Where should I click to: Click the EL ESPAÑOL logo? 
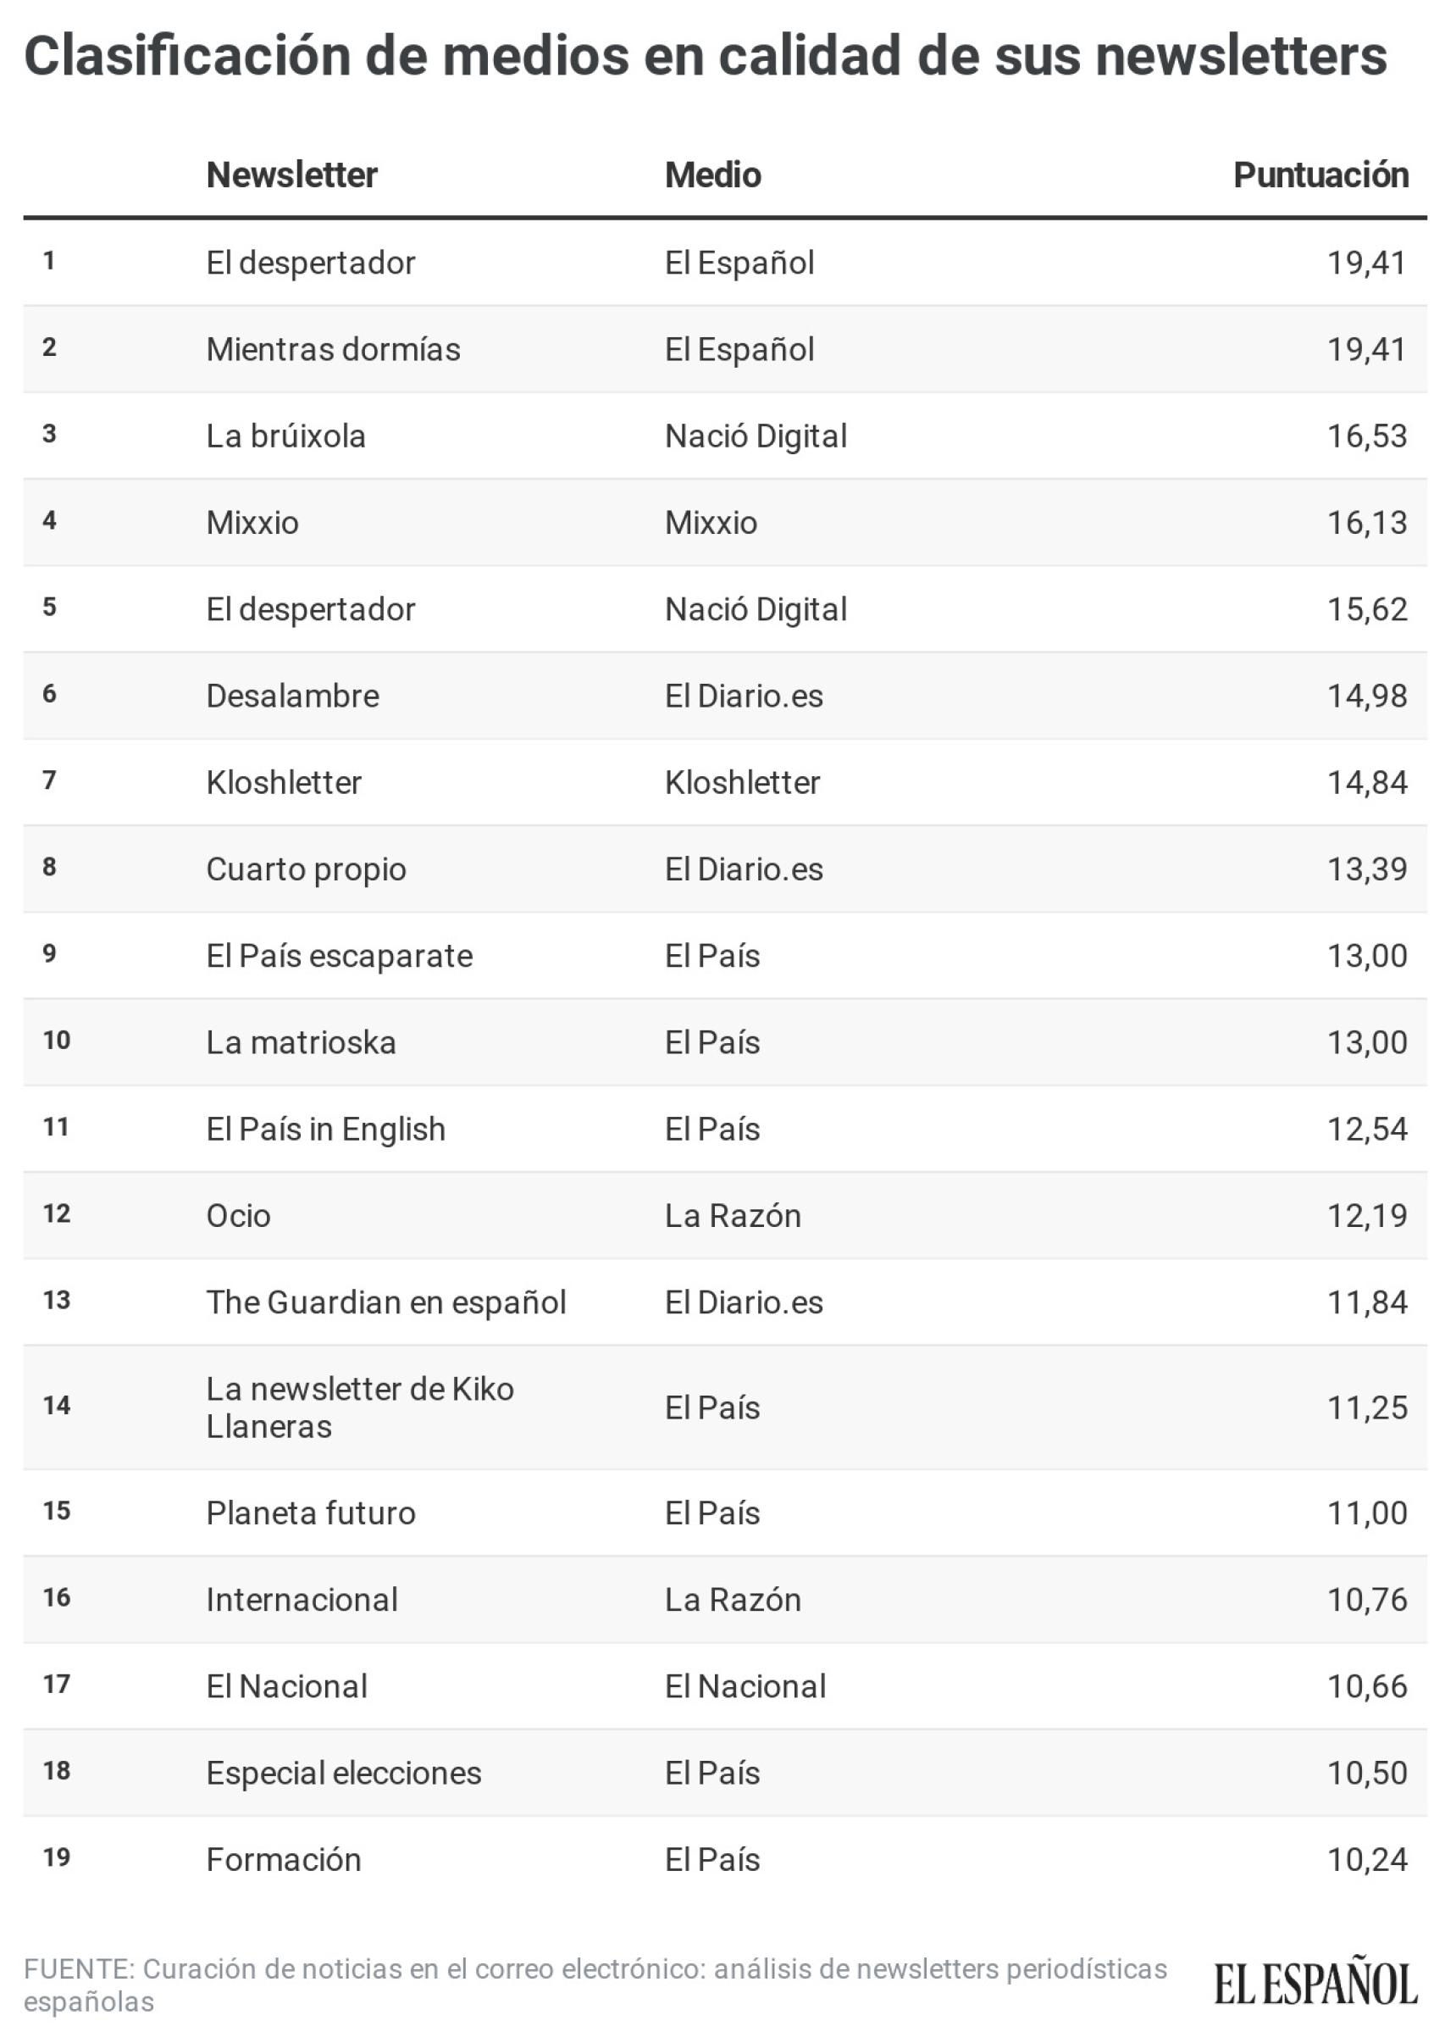tap(1315, 1985)
